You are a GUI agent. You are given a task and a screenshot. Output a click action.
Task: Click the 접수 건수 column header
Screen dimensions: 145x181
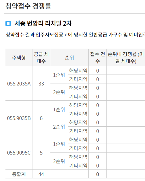(97, 58)
